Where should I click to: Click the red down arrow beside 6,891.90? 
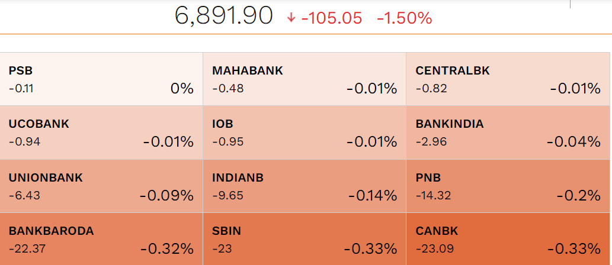291,18
